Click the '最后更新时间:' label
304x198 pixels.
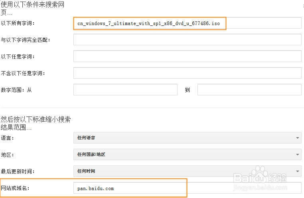coord(18,171)
